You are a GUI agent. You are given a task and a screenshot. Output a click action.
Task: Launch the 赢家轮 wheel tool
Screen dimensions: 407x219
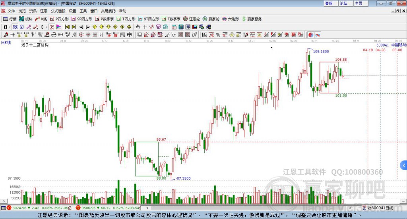(x=211, y=19)
